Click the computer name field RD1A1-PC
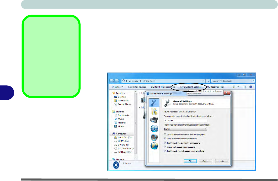278x181 pixels. 185,120
